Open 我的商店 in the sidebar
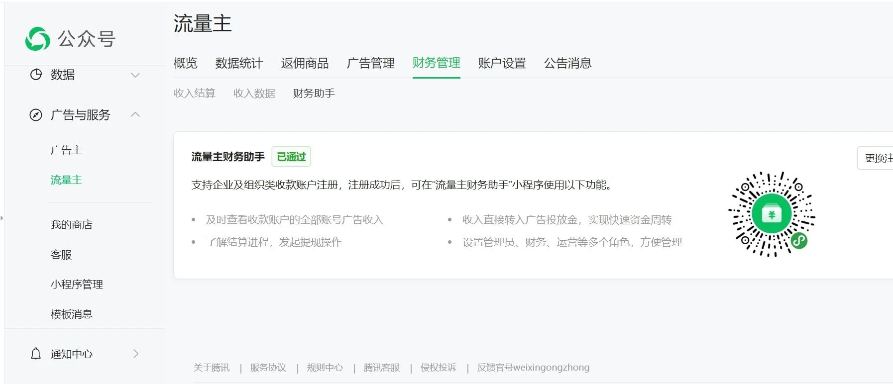893x384 pixels. click(x=72, y=224)
